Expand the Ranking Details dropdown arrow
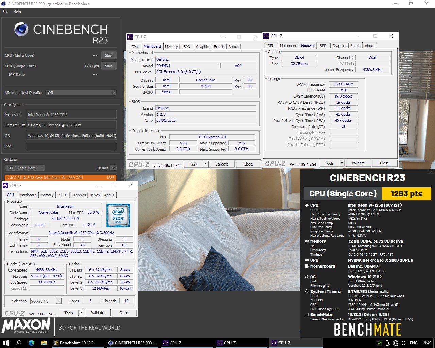Image resolution: width=435 pixels, height=348 pixels. 114,168
